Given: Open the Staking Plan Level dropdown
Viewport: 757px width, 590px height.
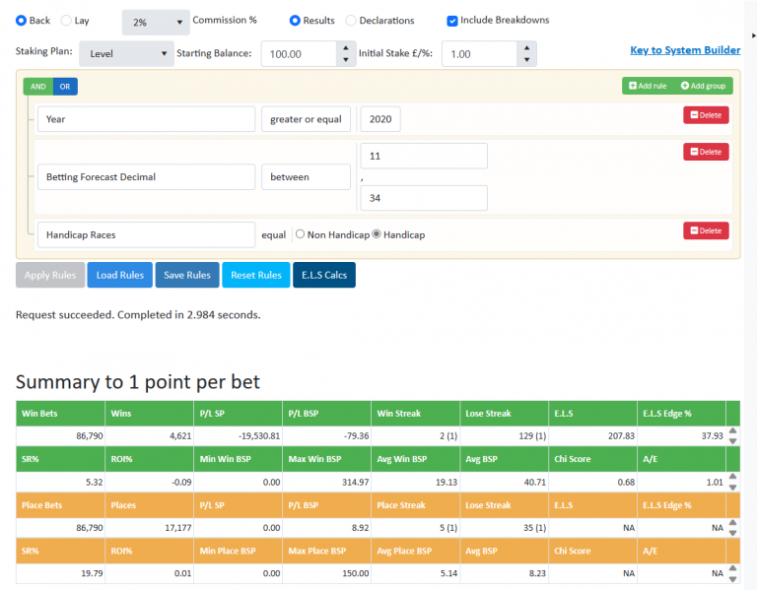Looking at the screenshot, I should (x=126, y=53).
